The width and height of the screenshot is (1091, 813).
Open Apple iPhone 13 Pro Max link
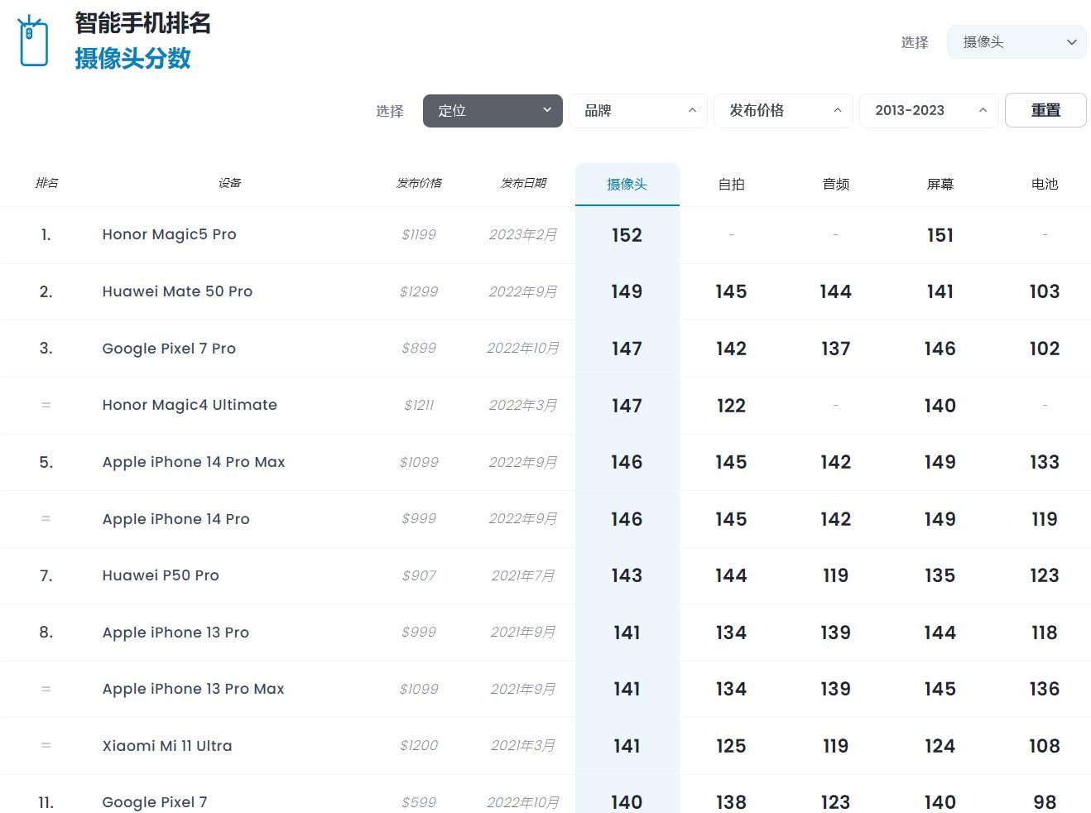[194, 689]
